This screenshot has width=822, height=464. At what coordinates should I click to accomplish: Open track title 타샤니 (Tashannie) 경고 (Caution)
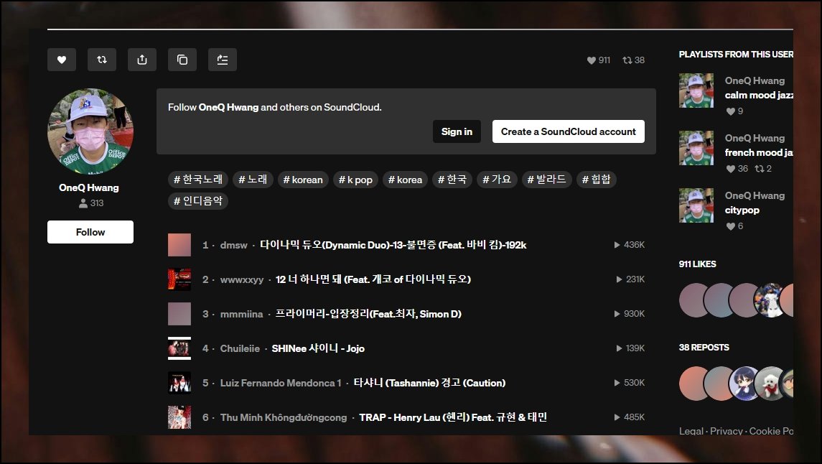click(x=430, y=383)
